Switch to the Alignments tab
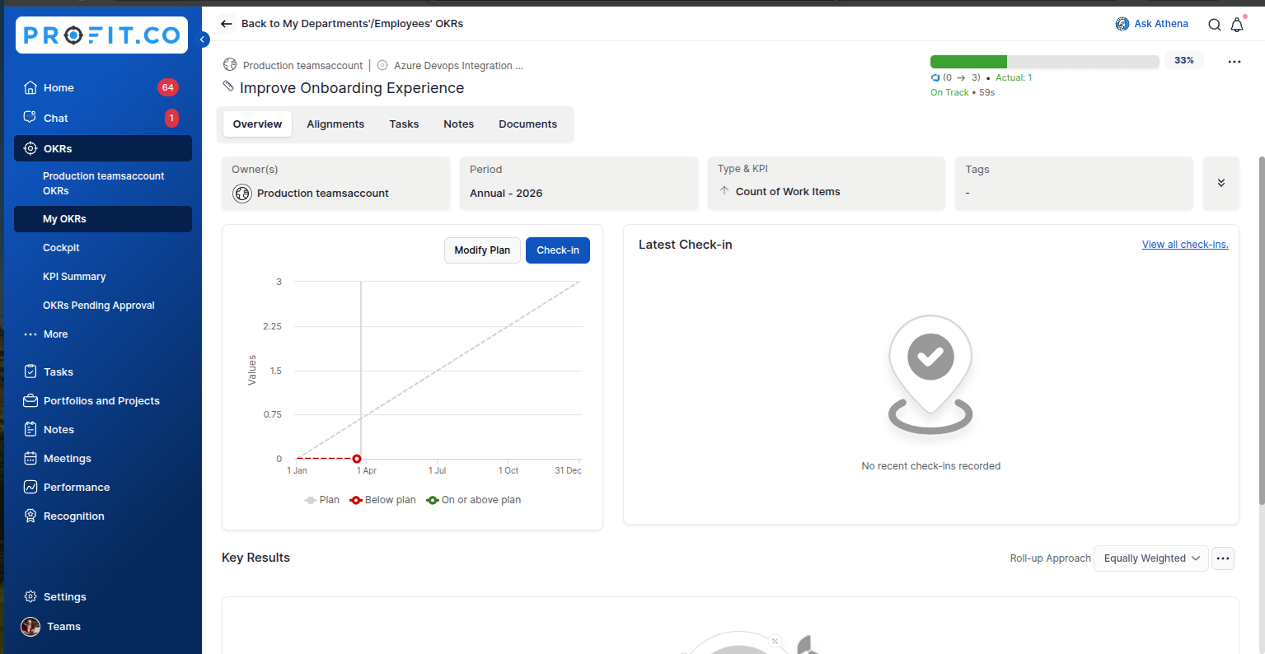 (335, 124)
